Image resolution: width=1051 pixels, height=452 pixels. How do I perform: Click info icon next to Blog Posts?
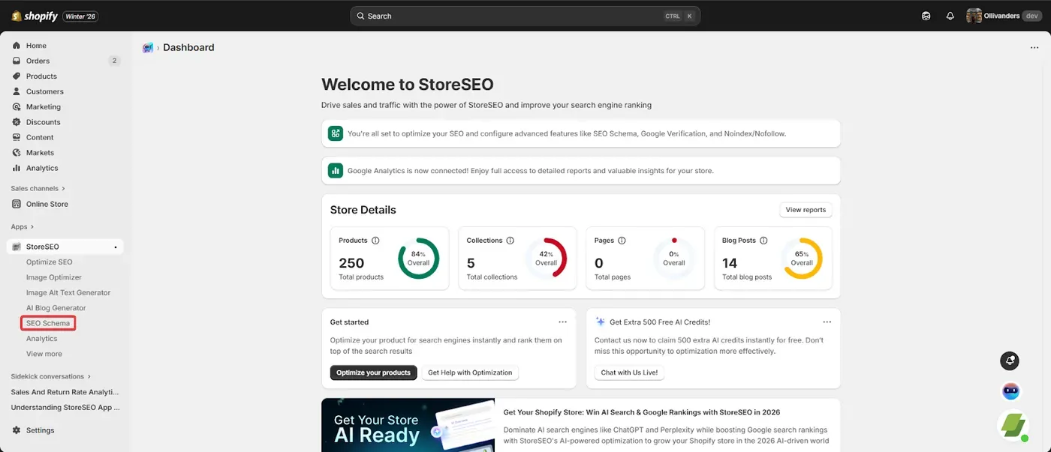click(763, 241)
